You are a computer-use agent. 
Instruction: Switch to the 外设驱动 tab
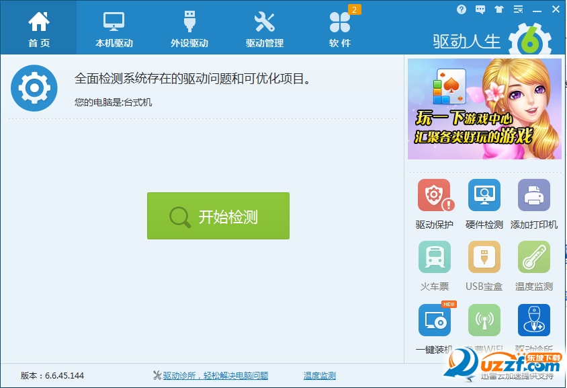tap(189, 27)
